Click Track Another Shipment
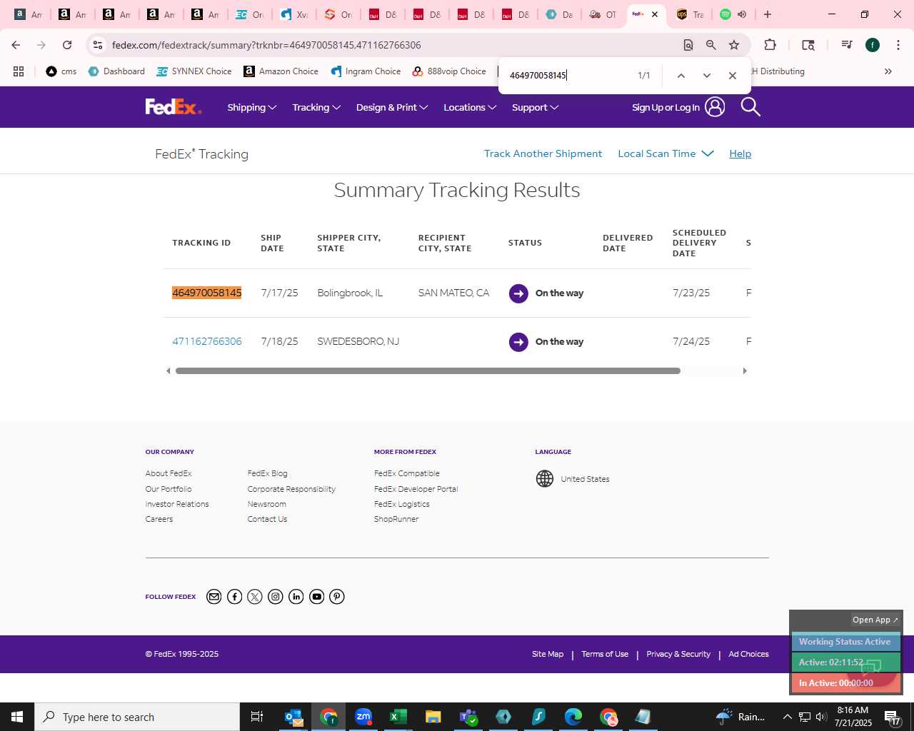 (543, 153)
